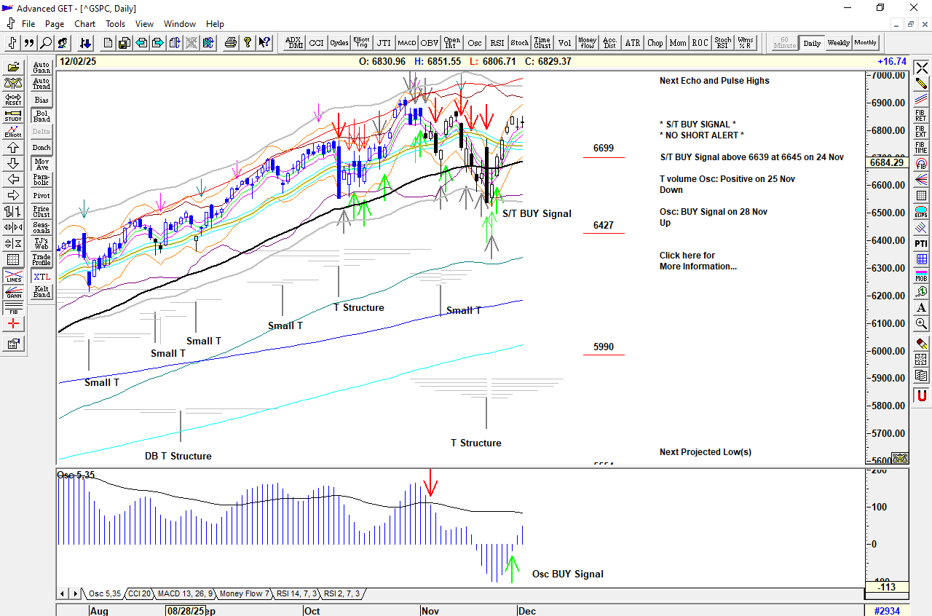Click the STUDY ruler icon
Screen dimensions: 932x616
13,115
